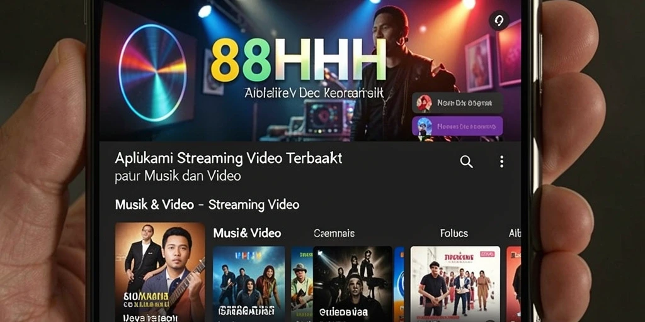This screenshot has width=645, height=322.
Task: Switch to the Folucs tab
Action: [x=454, y=233]
